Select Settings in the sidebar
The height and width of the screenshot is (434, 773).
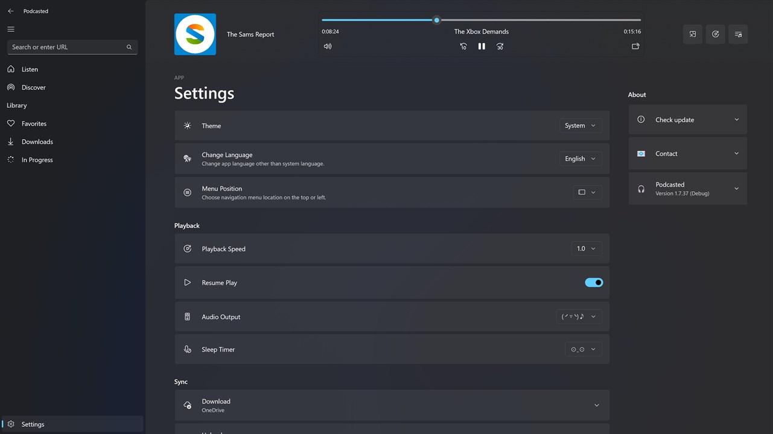(x=72, y=424)
